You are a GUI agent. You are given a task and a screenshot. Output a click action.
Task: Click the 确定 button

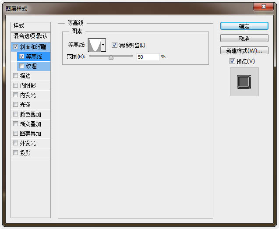point(244,26)
